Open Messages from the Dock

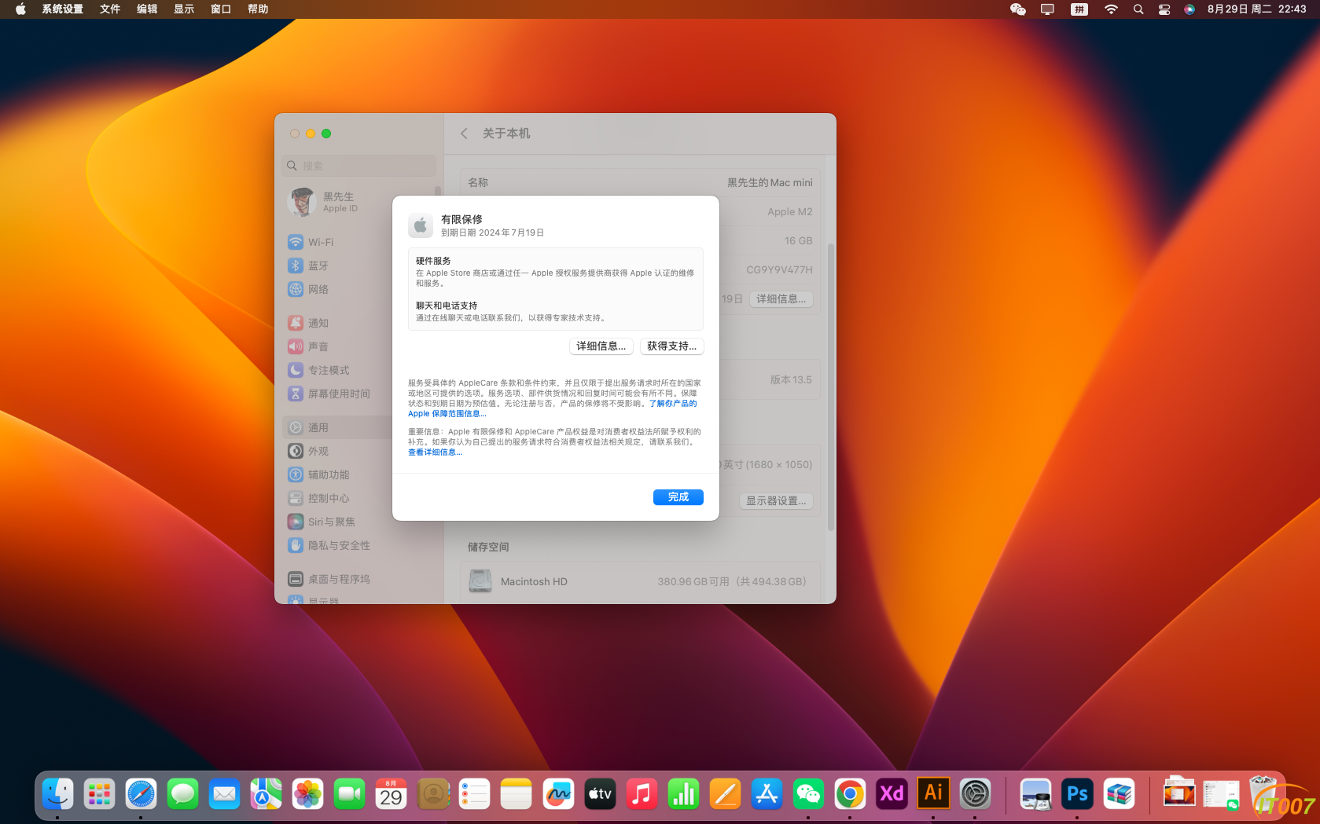[182, 794]
